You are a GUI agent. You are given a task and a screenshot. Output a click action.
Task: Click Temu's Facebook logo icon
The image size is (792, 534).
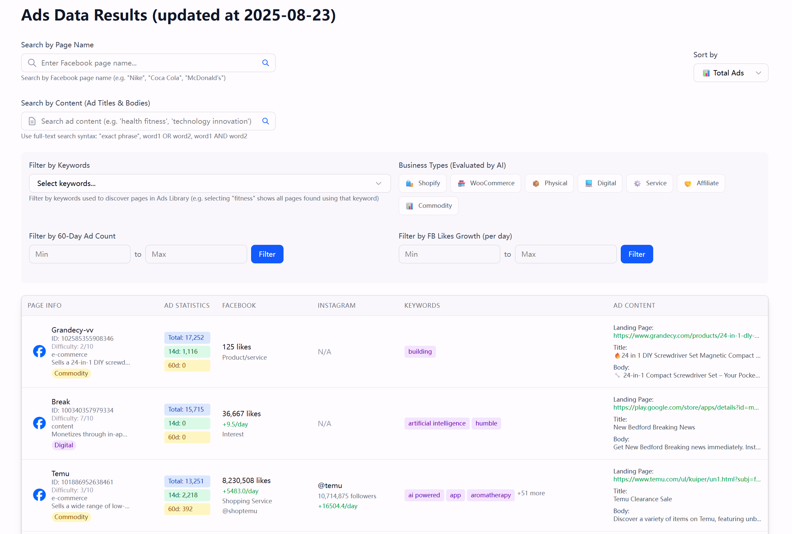(39, 495)
